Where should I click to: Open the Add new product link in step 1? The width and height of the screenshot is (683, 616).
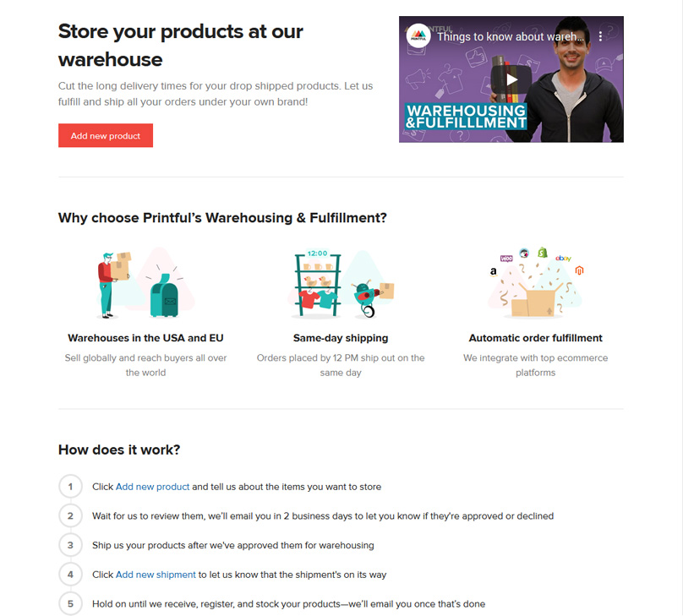click(x=152, y=487)
